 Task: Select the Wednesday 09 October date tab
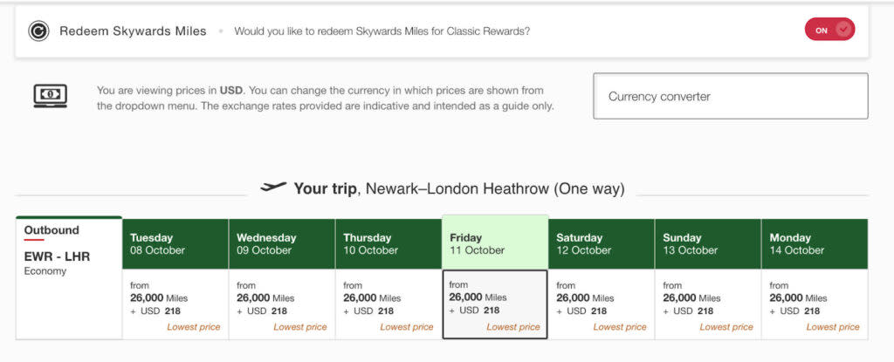click(x=282, y=244)
